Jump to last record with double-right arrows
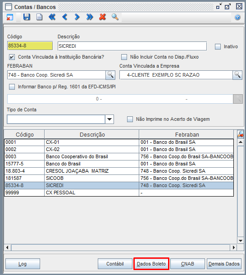 pyautogui.click(x=90, y=17)
